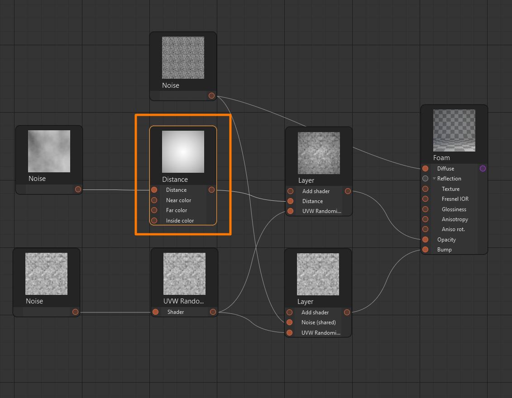Image resolution: width=512 pixels, height=398 pixels.
Task: Click the Near color input socket
Action: click(x=154, y=200)
